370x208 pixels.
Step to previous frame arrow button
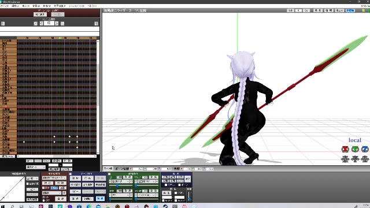click(42, 23)
